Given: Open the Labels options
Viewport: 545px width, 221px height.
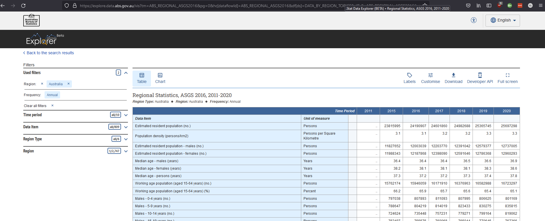Looking at the screenshot, I should [409, 78].
